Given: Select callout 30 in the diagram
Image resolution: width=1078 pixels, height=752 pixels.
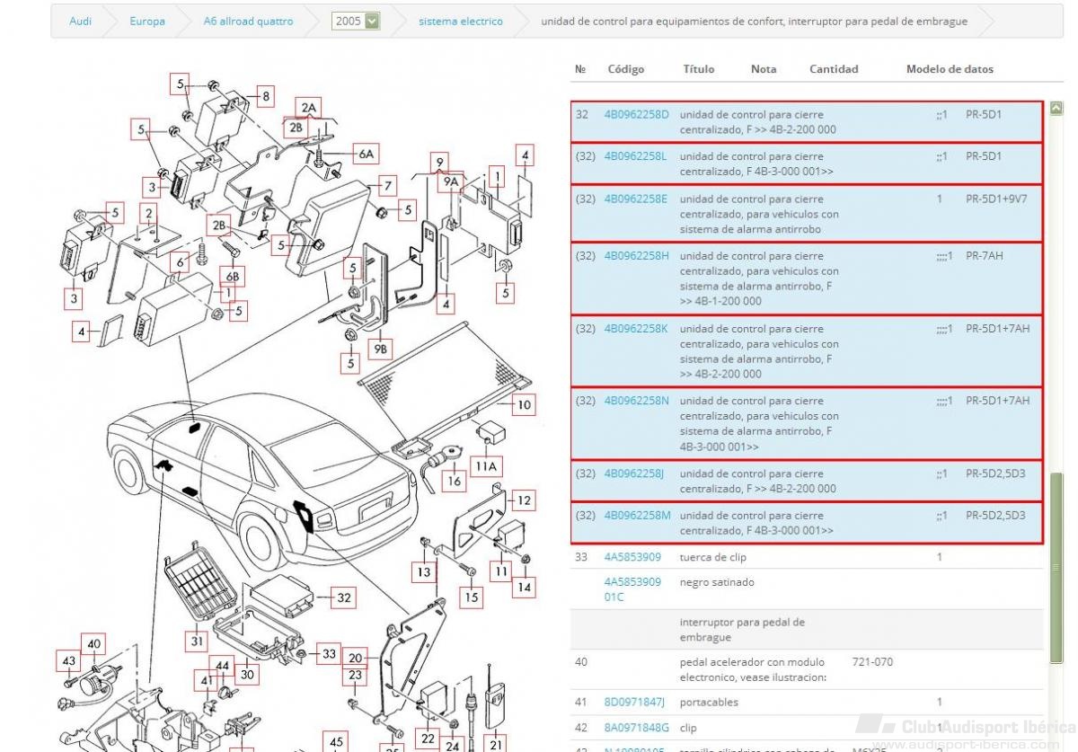Looking at the screenshot, I should pos(246,675).
